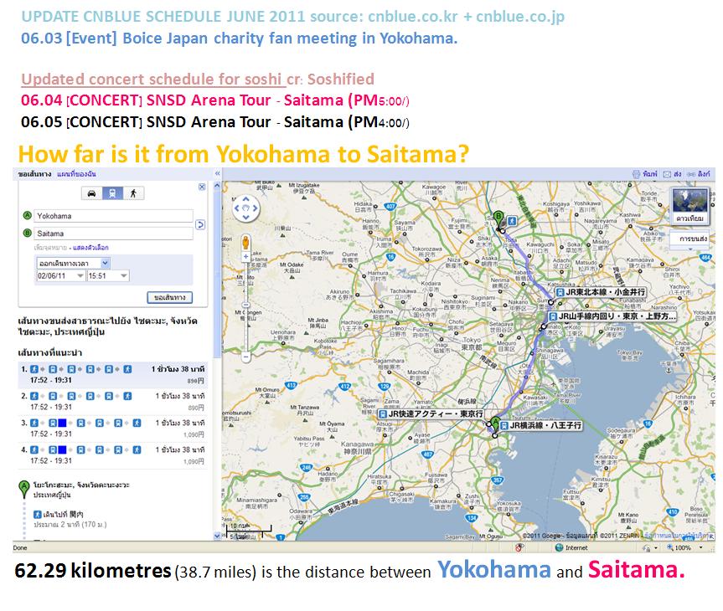Switch to the แผนที่ของฉัน tab
This screenshot has height=611, width=723.
point(76,174)
